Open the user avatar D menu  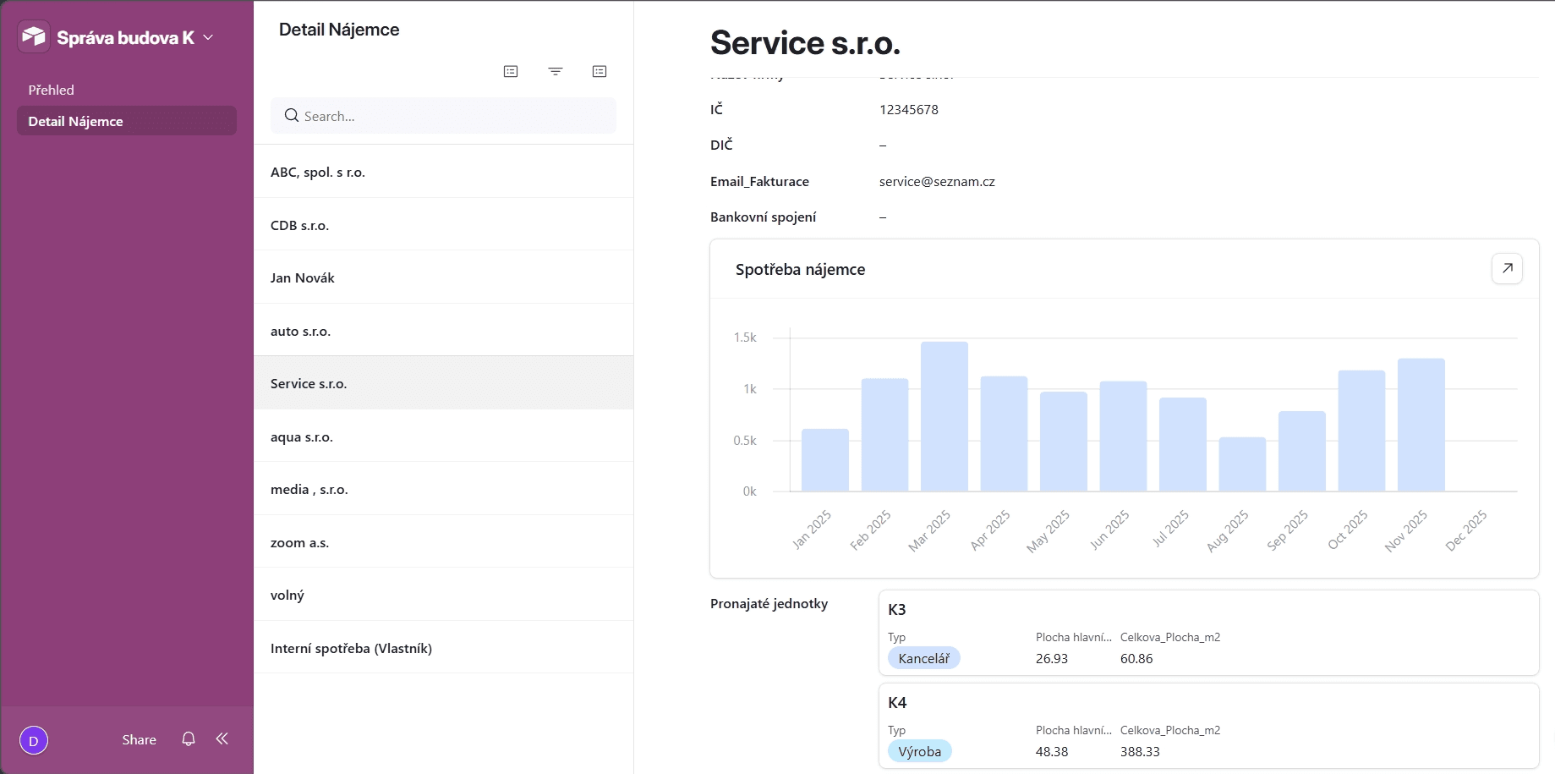tap(34, 740)
